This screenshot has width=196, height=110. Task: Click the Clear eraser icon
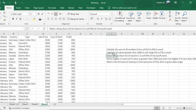click(170, 20)
